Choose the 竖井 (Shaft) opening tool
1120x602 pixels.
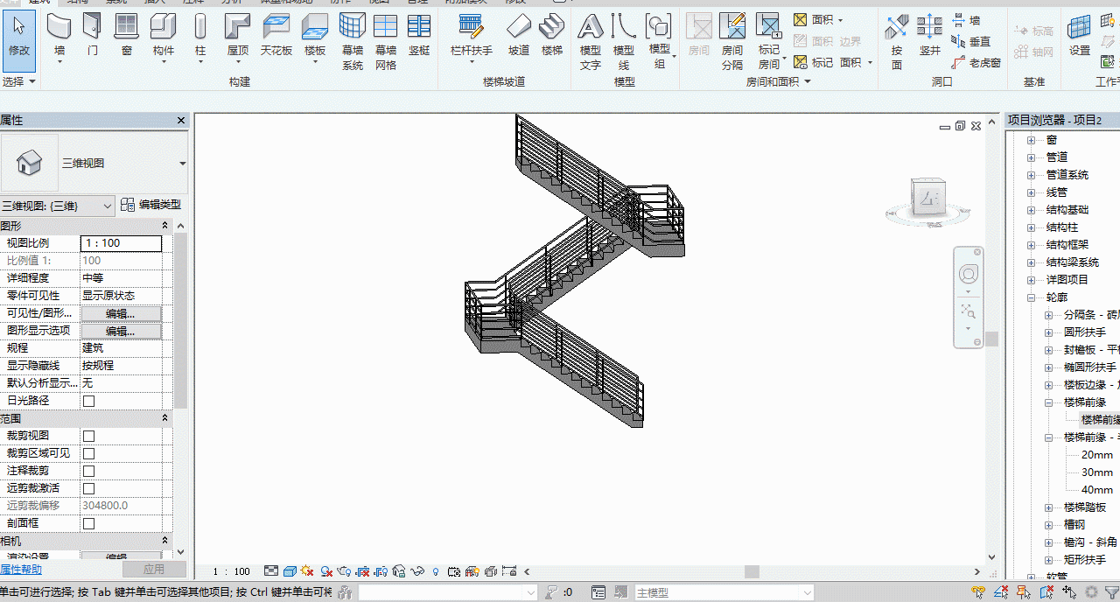click(929, 36)
